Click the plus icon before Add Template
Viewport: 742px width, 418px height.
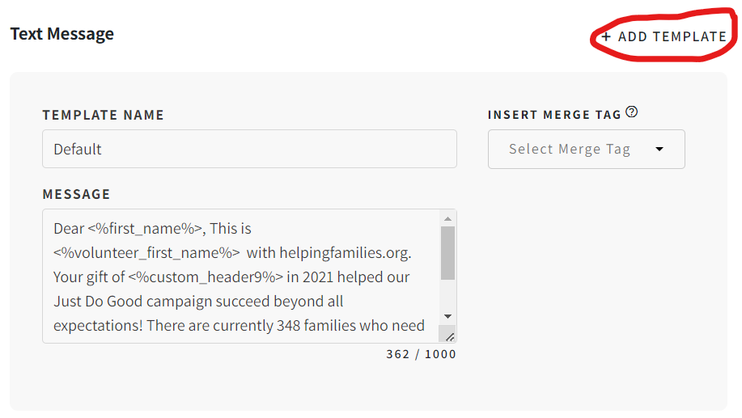point(606,36)
